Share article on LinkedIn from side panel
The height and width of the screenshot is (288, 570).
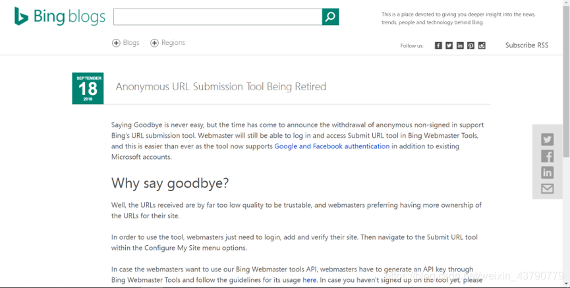pos(547,173)
